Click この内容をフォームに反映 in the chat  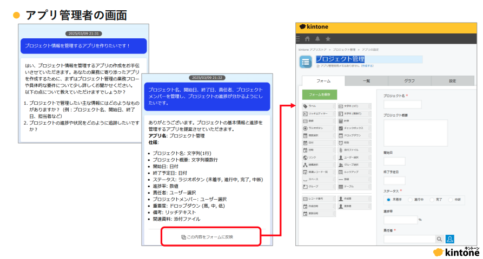207,237
